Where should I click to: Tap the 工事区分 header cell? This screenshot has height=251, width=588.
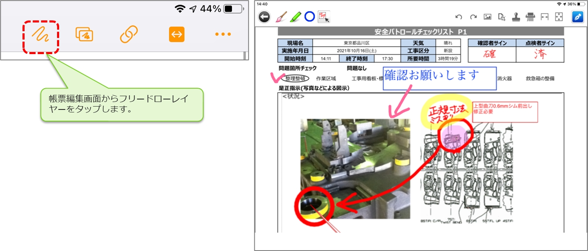point(418,51)
